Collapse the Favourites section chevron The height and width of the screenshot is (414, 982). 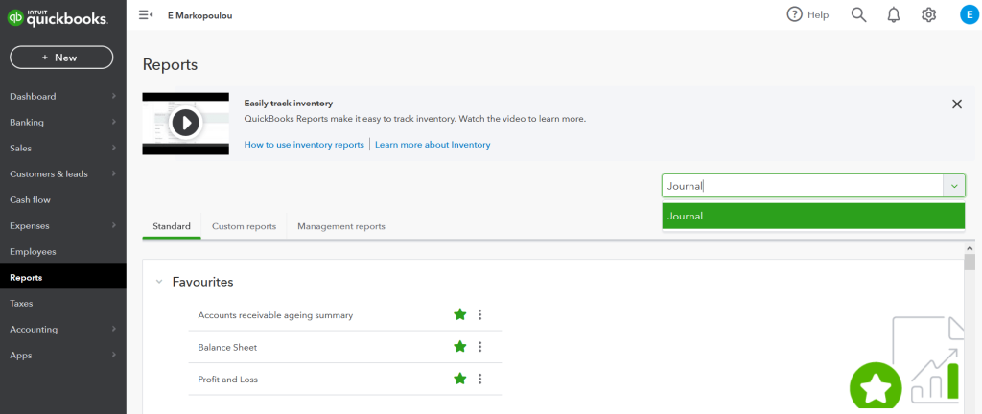158,282
